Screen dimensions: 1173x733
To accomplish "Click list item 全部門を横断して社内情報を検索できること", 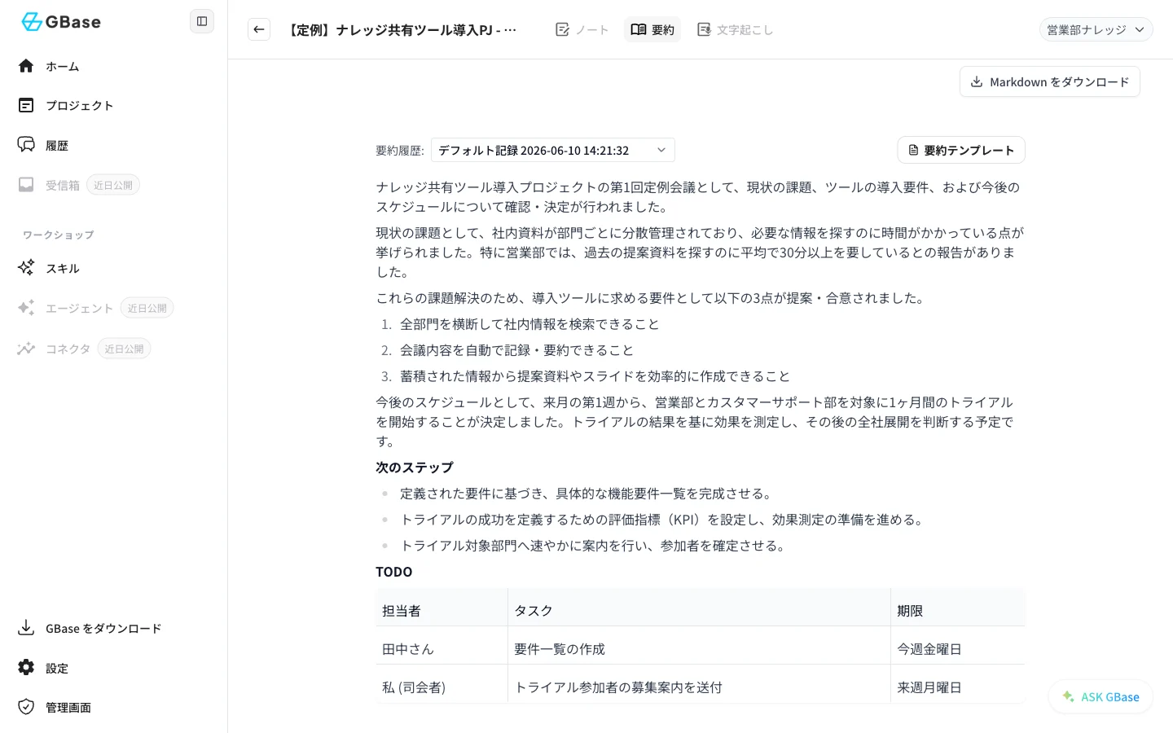I will pos(529,324).
